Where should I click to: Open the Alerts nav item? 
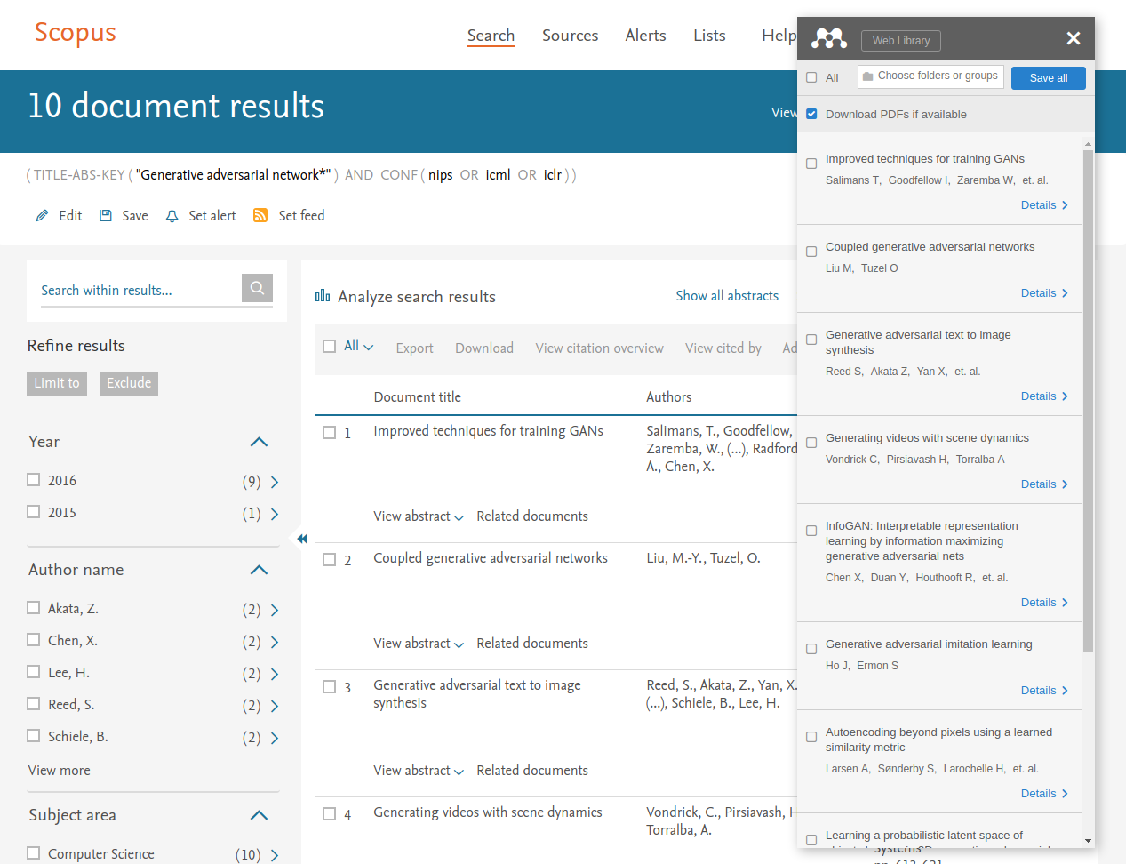[645, 36]
